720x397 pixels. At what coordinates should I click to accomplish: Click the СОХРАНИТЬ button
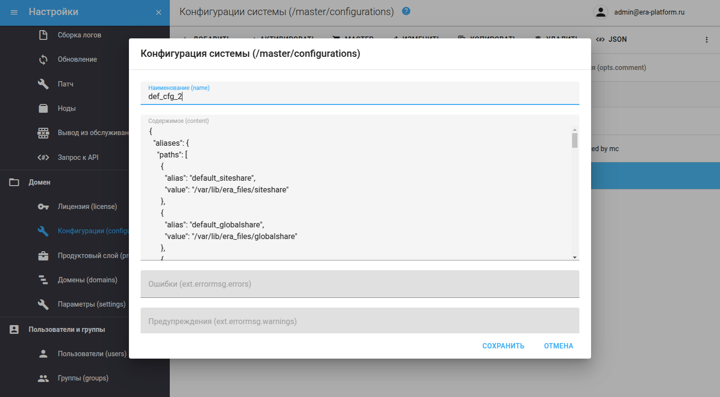coord(503,345)
